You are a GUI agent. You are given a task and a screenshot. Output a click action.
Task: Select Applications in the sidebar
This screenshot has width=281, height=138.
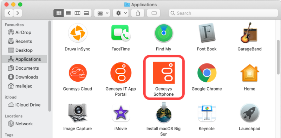(24, 59)
